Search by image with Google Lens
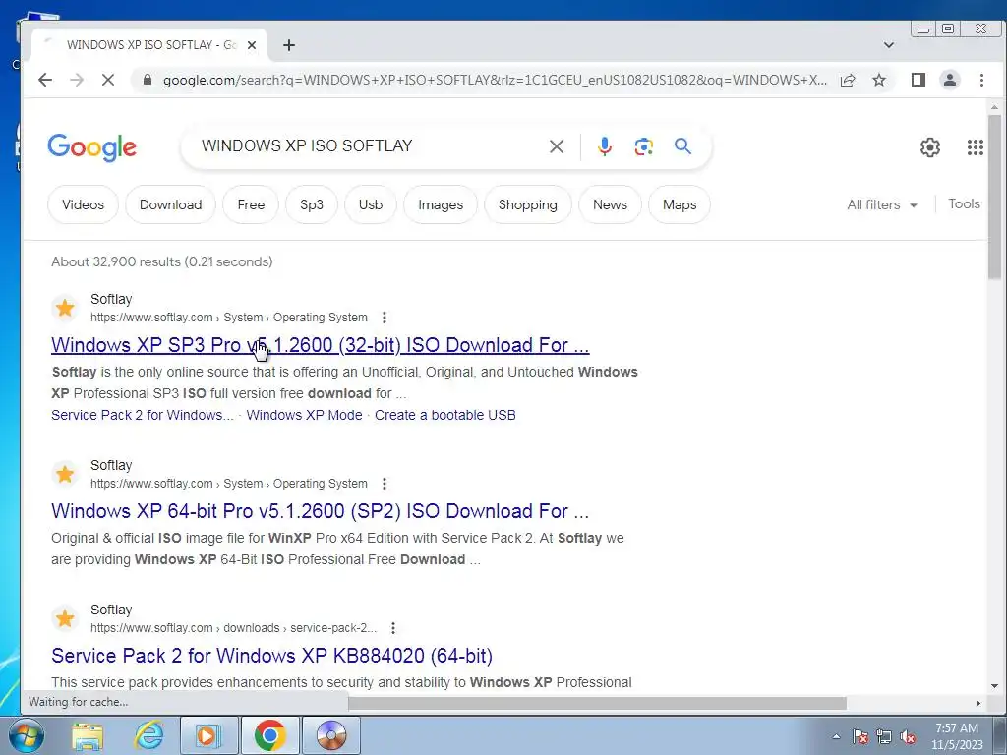The height and width of the screenshot is (755, 1007). pyautogui.click(x=643, y=146)
